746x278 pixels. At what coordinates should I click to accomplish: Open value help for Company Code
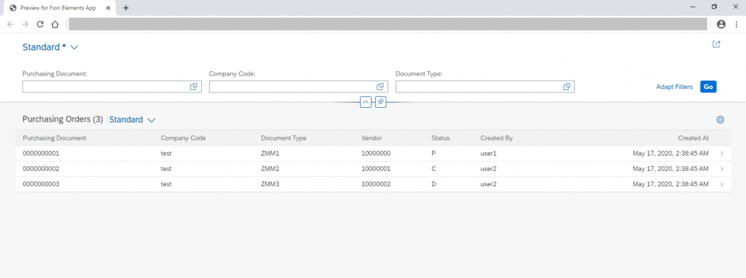pyautogui.click(x=380, y=87)
